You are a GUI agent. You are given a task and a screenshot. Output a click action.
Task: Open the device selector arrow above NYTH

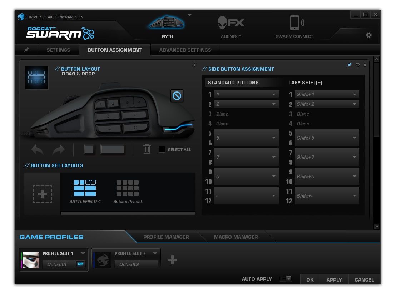click(x=189, y=15)
